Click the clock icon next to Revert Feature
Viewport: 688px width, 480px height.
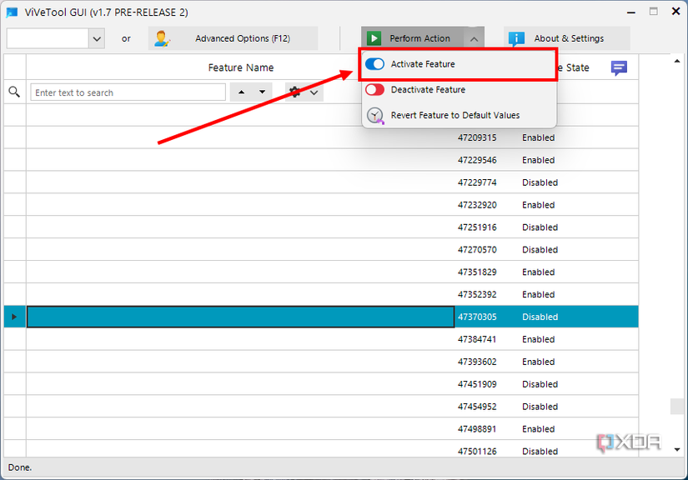click(374, 115)
